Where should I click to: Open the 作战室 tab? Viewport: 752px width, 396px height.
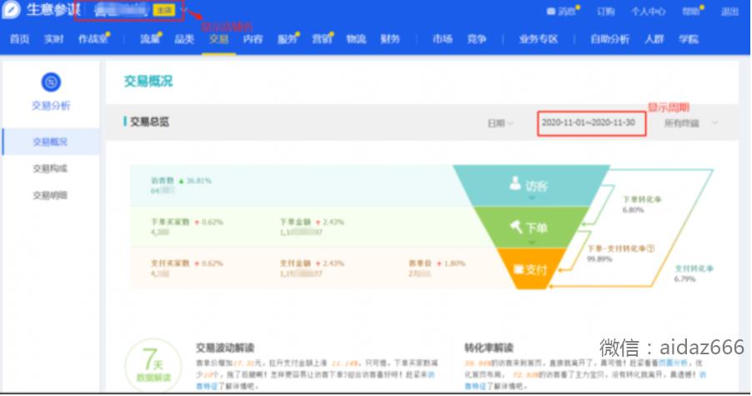pyautogui.click(x=93, y=39)
